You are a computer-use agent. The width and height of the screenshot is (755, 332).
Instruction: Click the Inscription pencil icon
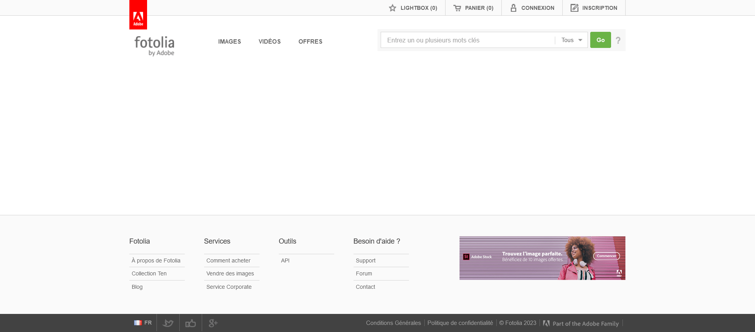tap(575, 8)
